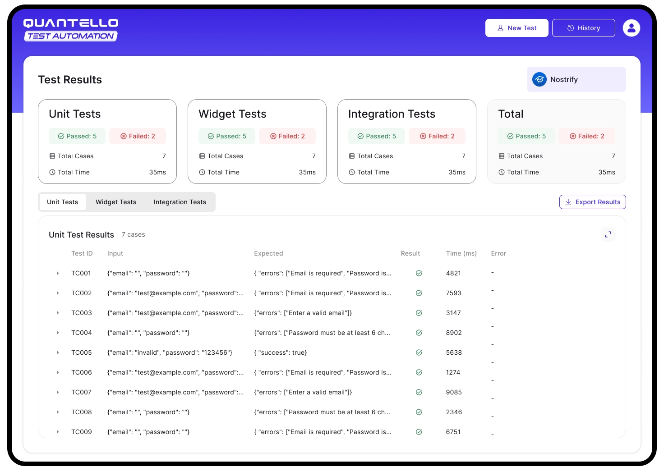
Task: Click the Total Cases icon in Widget Tests card
Action: point(202,156)
